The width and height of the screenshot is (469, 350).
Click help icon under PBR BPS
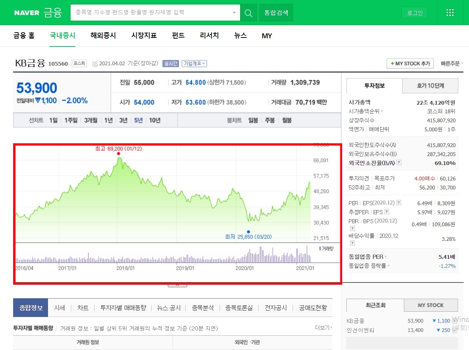(x=352, y=228)
